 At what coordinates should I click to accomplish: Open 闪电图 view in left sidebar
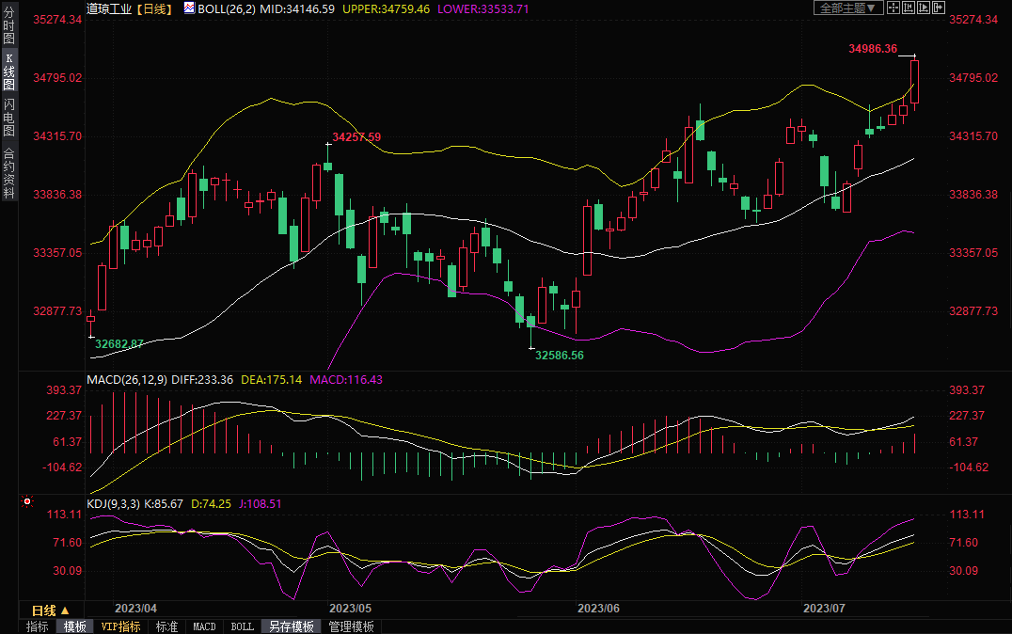8,118
